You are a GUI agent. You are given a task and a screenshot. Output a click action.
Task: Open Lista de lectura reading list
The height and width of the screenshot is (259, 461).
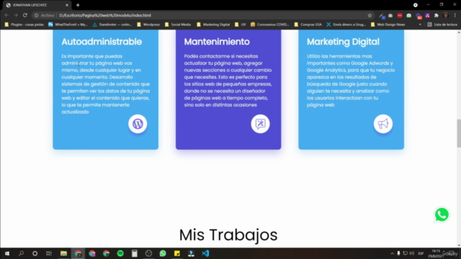tap(442, 24)
